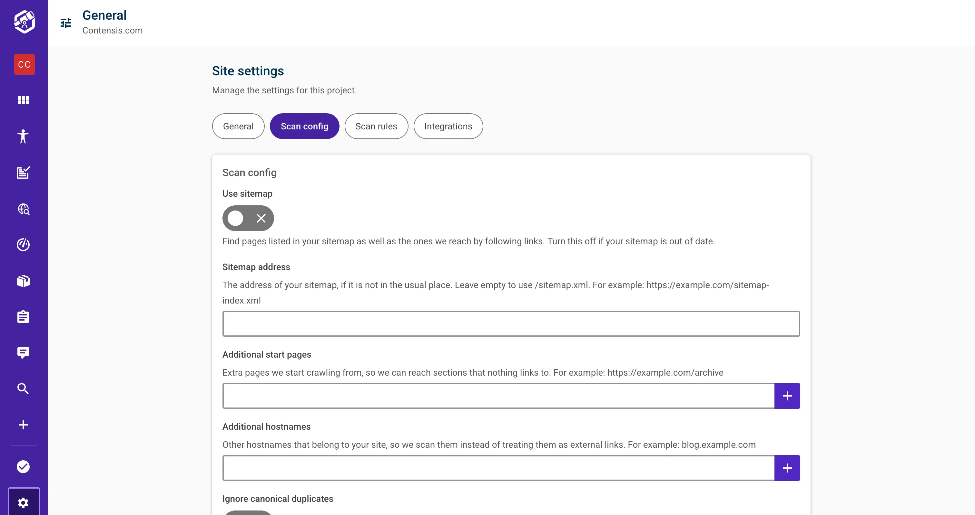Switch to the General tab
This screenshot has height=515, width=975.
tap(238, 126)
